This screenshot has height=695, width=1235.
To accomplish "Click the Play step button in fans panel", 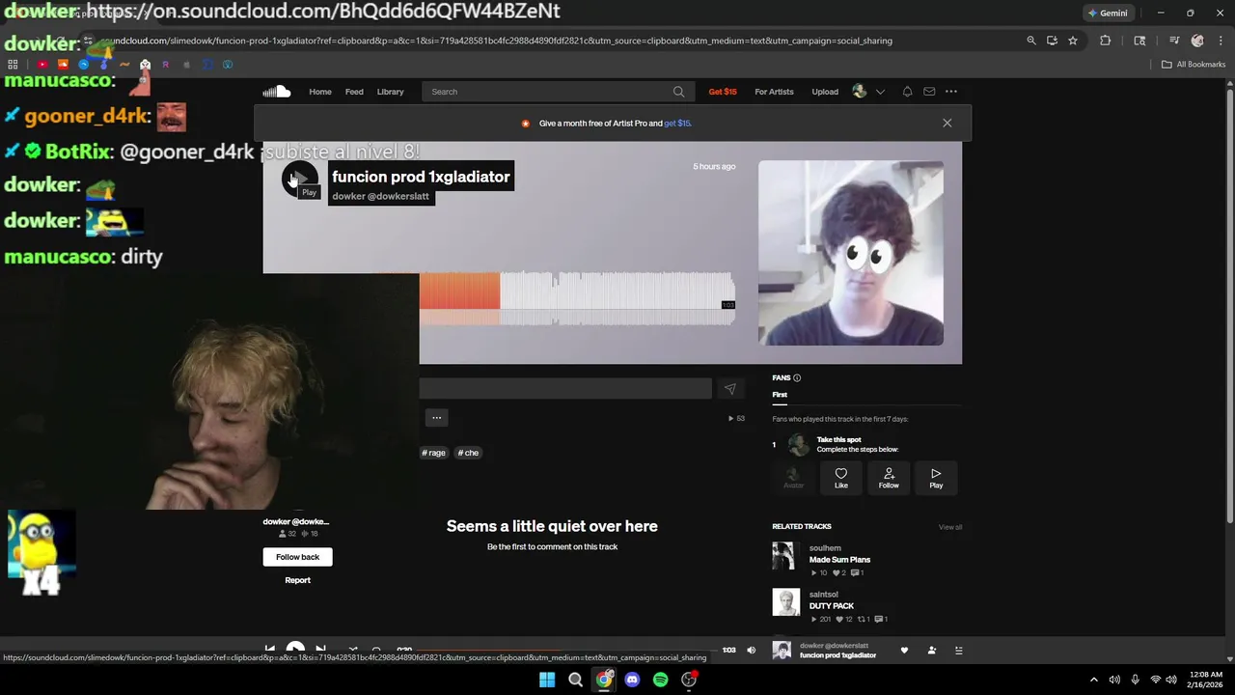I will (936, 479).
